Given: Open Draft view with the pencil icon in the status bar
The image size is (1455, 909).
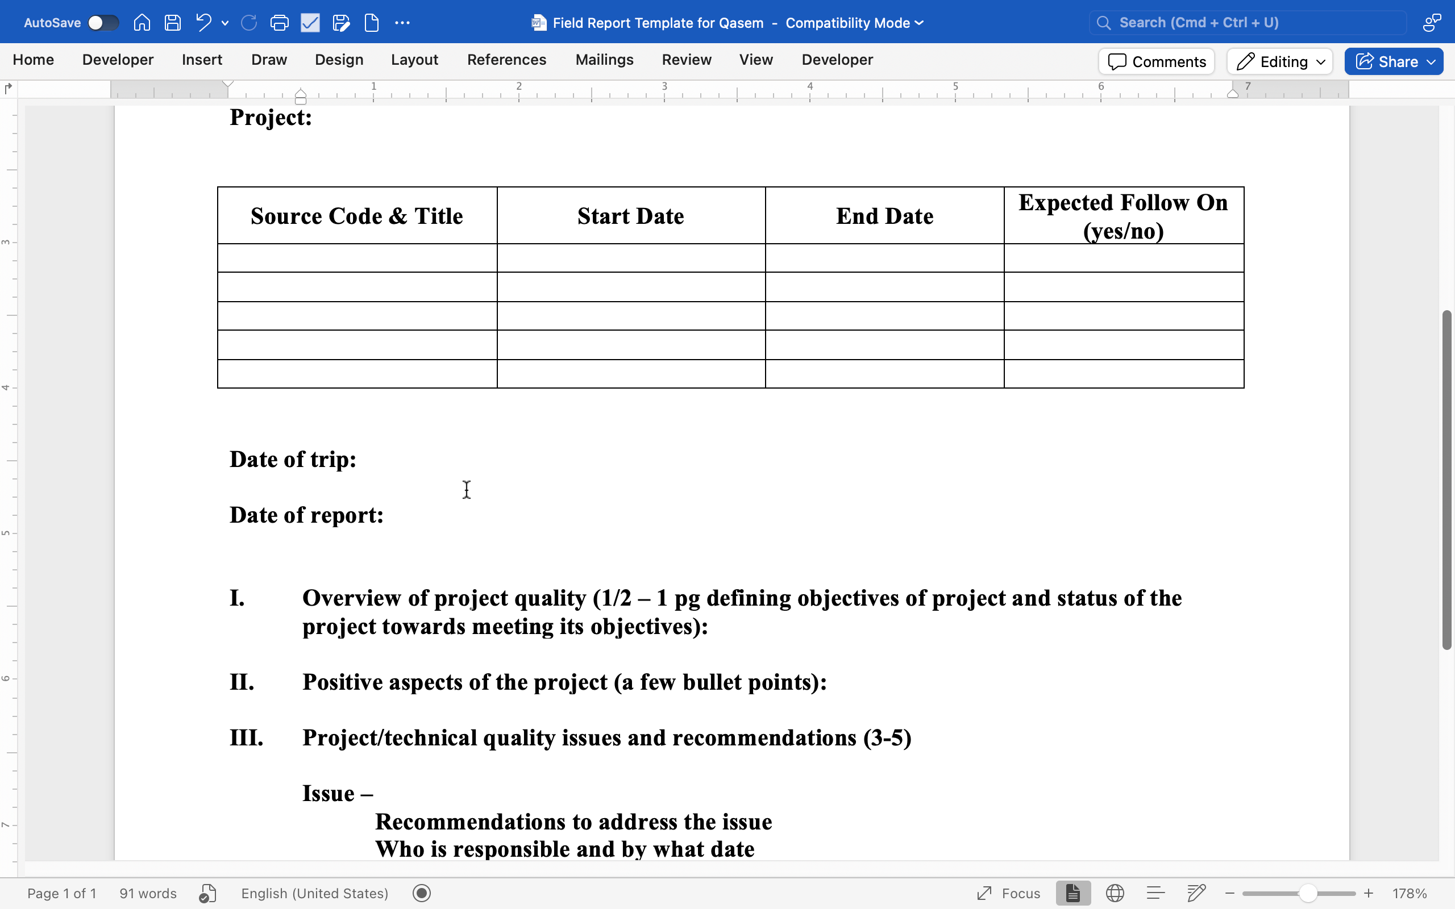Looking at the screenshot, I should [x=1196, y=893].
